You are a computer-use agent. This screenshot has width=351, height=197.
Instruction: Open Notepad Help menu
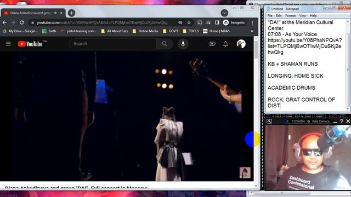[x=313, y=16]
